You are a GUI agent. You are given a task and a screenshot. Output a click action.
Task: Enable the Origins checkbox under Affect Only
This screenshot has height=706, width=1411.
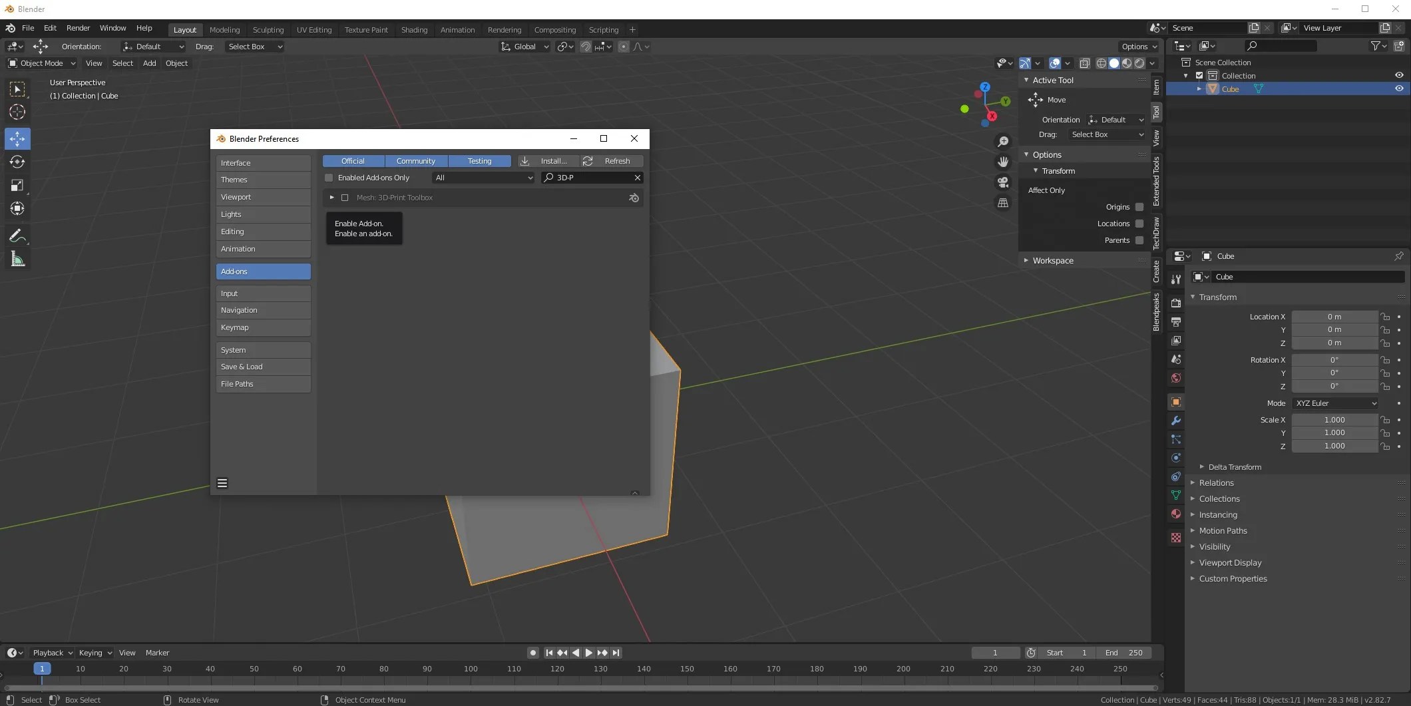(x=1139, y=207)
